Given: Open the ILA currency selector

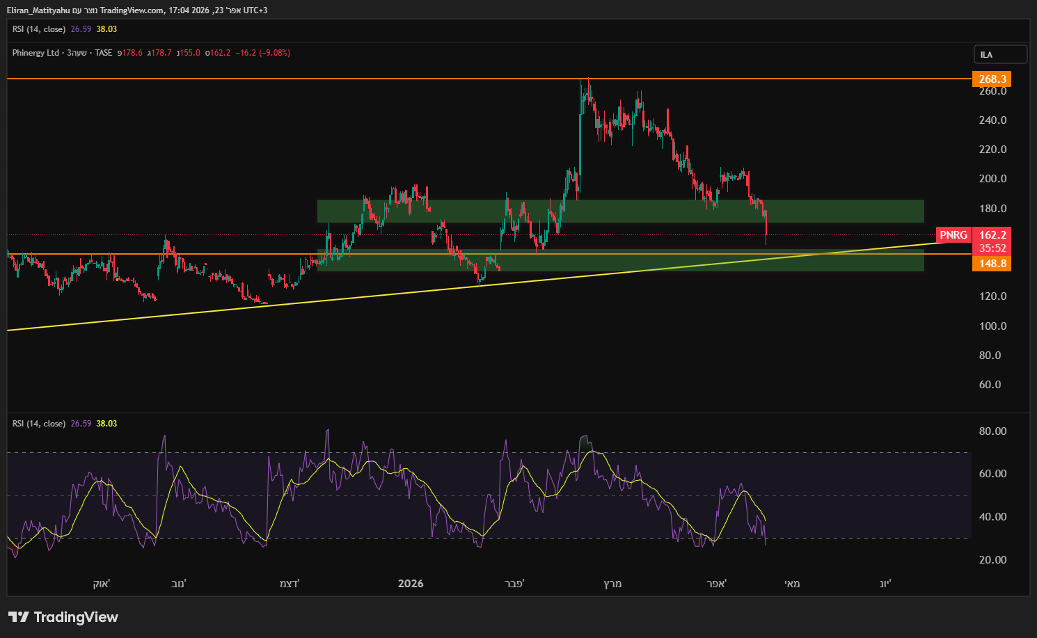Looking at the screenshot, I should [x=999, y=54].
